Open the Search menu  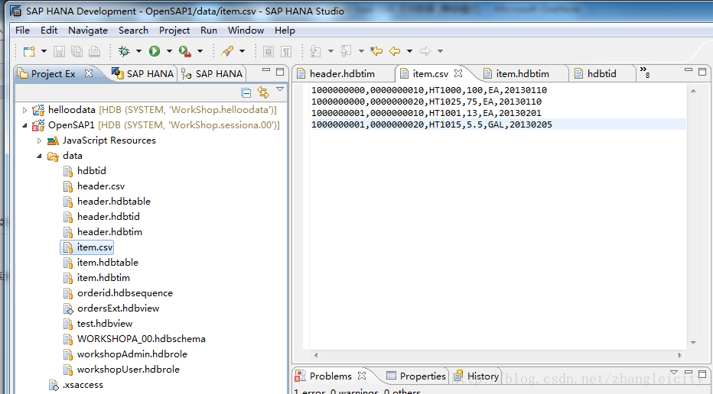(x=133, y=31)
